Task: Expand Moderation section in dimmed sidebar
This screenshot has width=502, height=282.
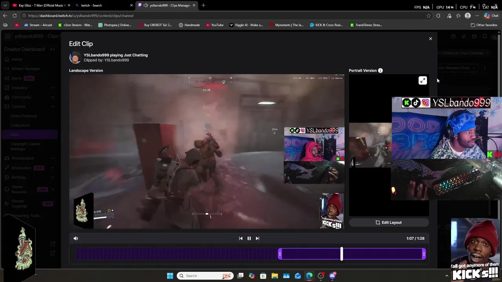Action: [53, 168]
